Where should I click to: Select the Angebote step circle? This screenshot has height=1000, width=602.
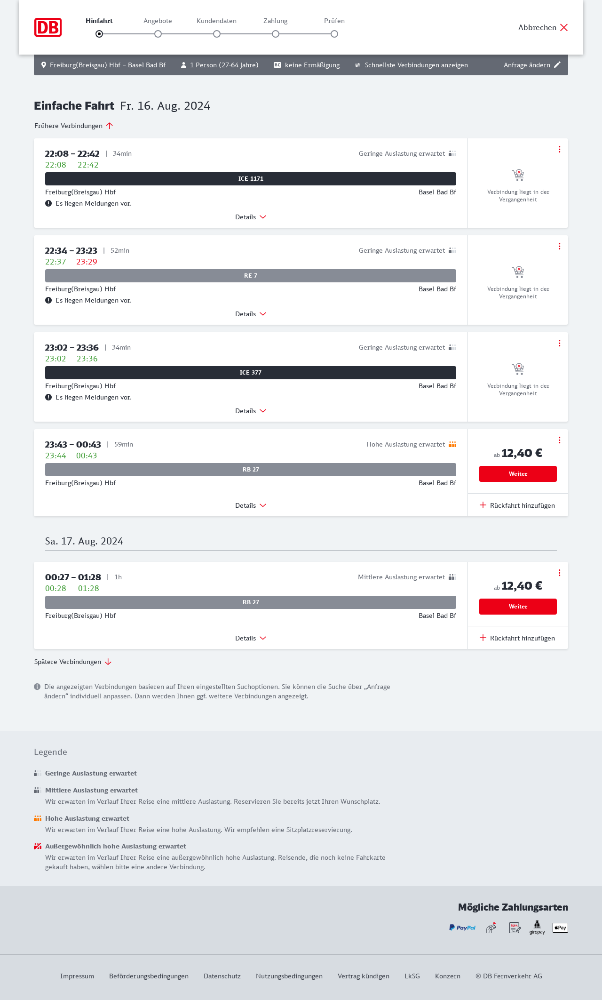click(x=158, y=34)
